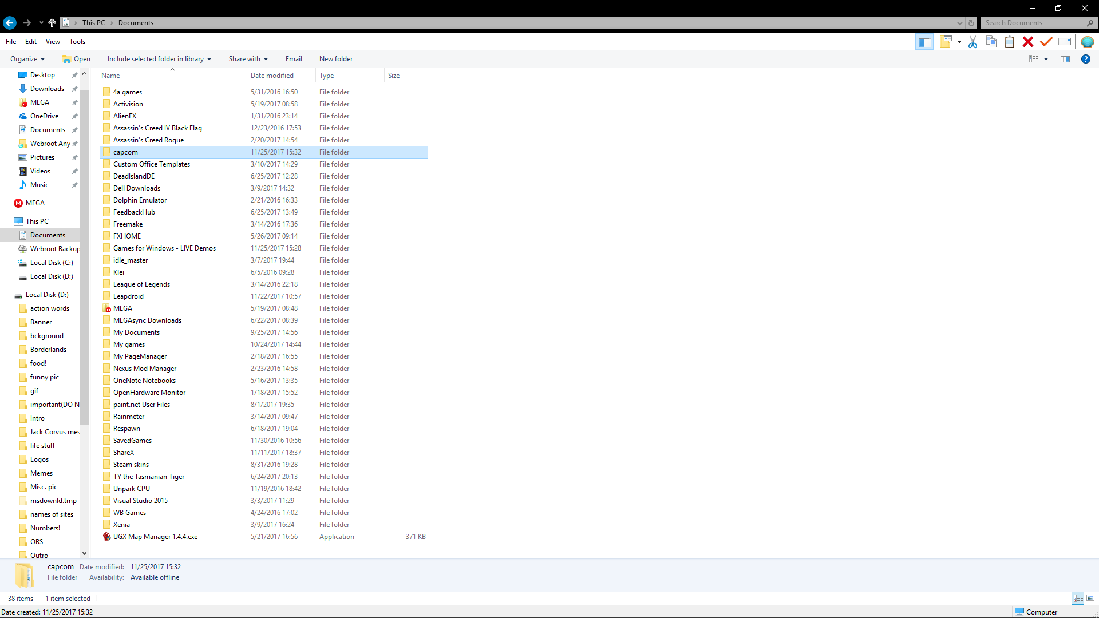Open the Organize dropdown
1099x618 pixels.
[x=27, y=59]
